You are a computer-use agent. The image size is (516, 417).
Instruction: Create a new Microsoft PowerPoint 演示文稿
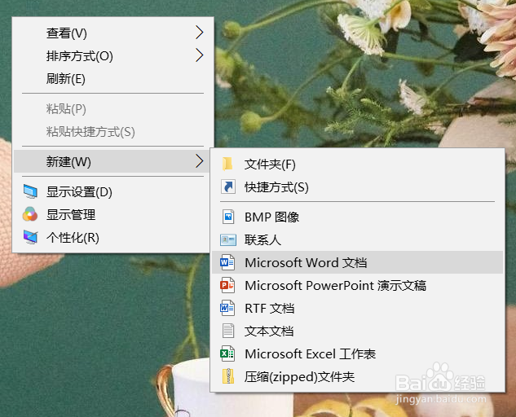click(357, 285)
